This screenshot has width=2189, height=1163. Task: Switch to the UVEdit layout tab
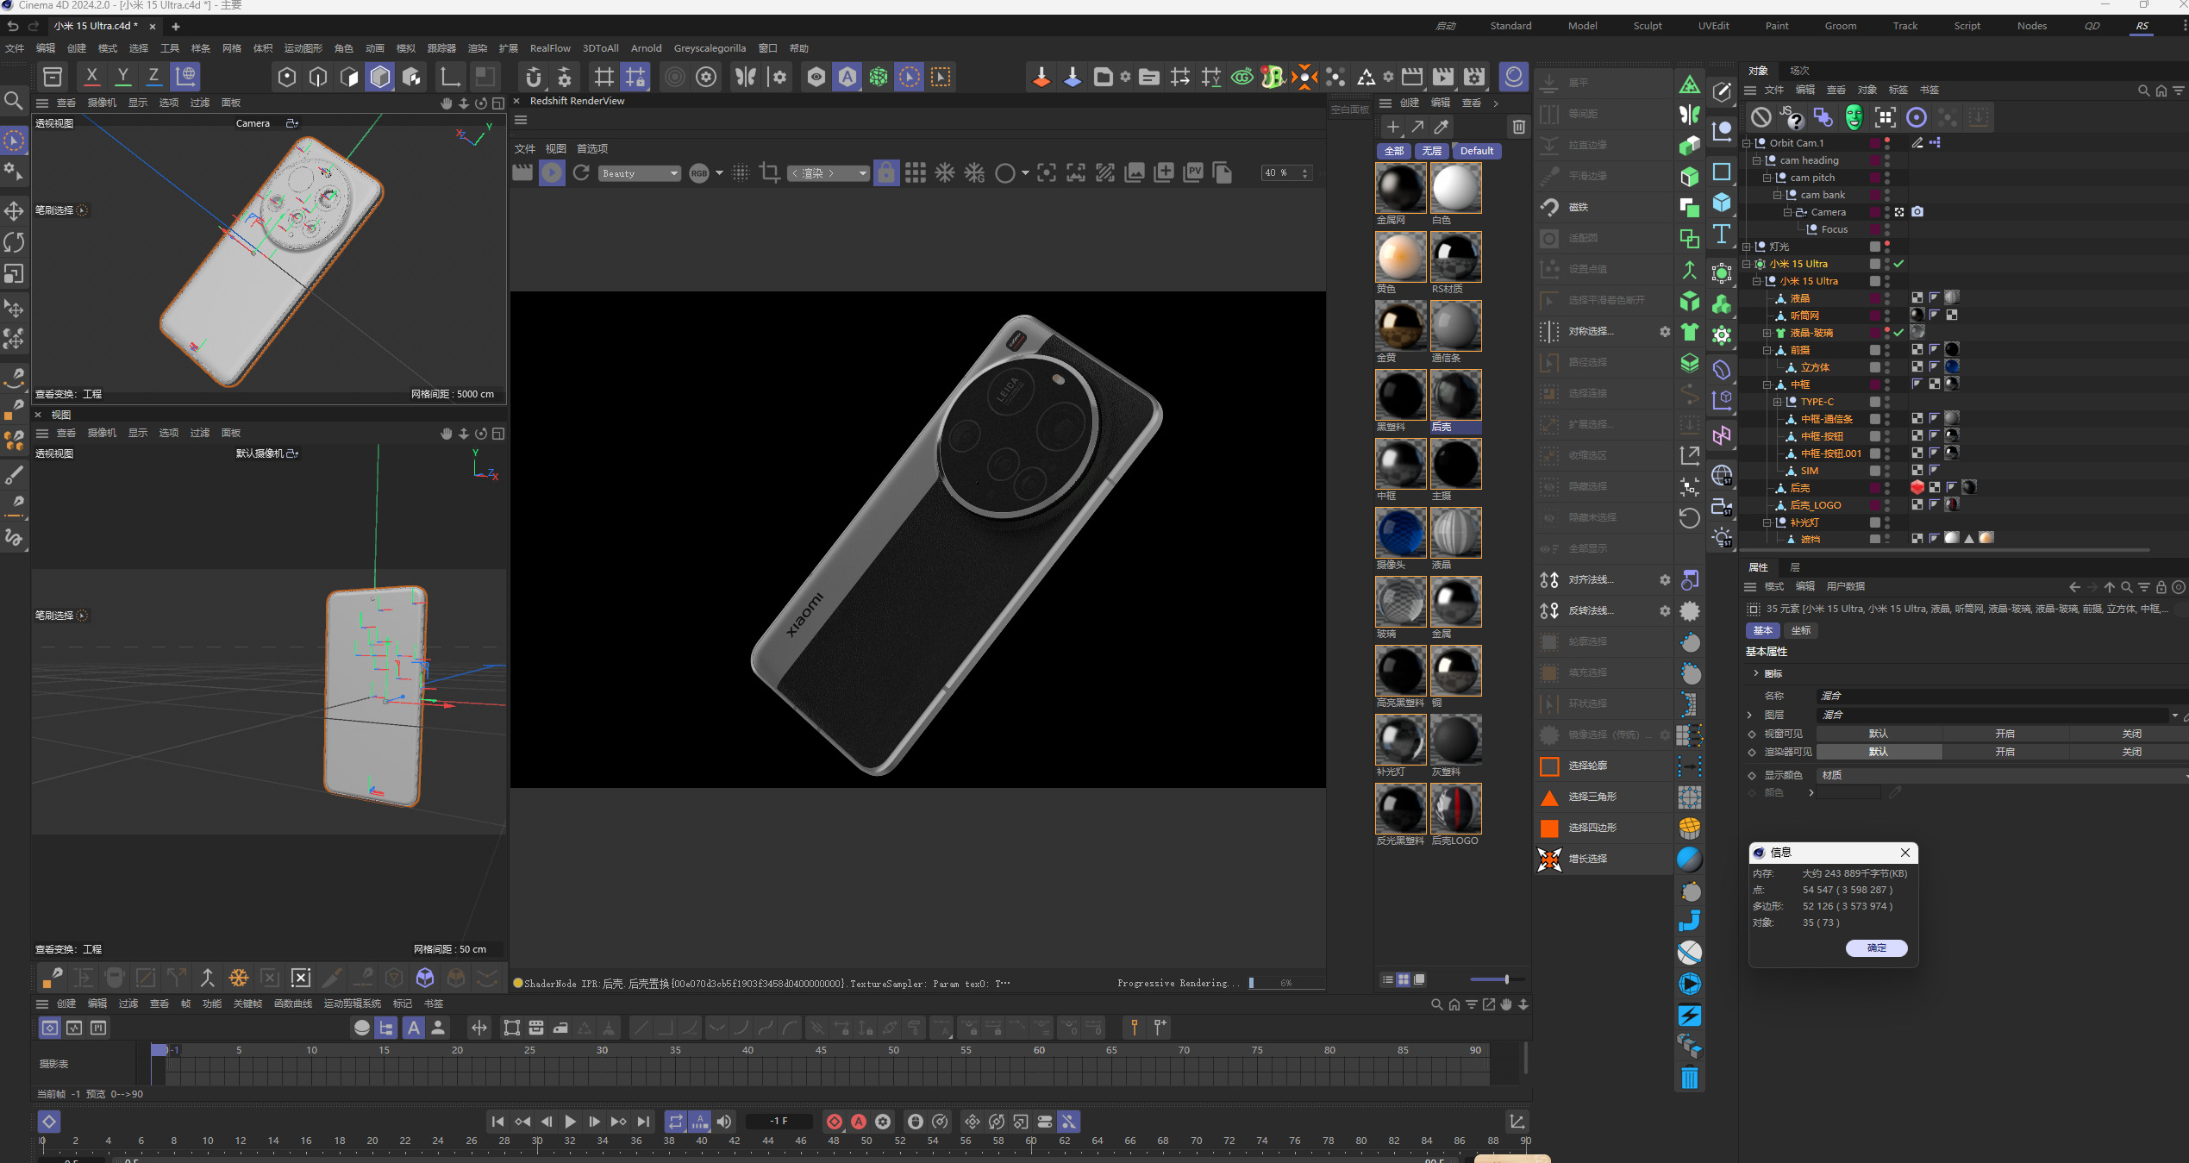coord(1713,26)
